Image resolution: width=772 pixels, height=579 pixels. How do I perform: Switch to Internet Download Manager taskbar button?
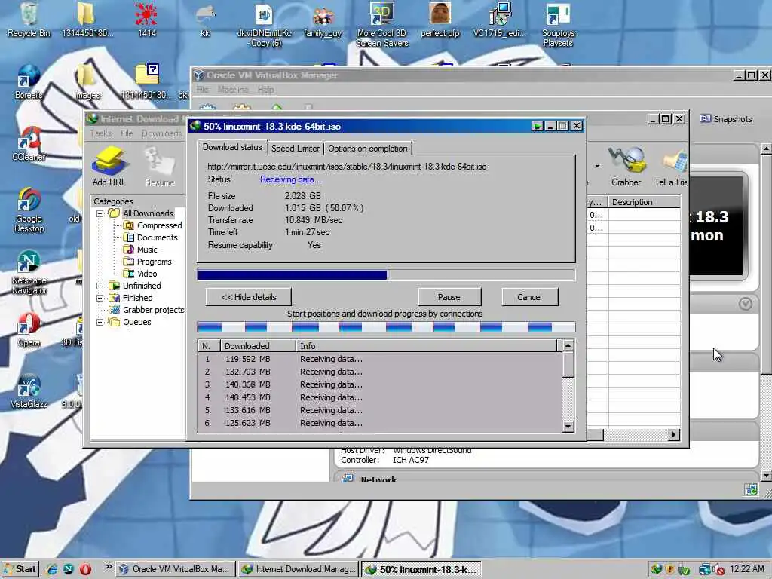(x=297, y=570)
